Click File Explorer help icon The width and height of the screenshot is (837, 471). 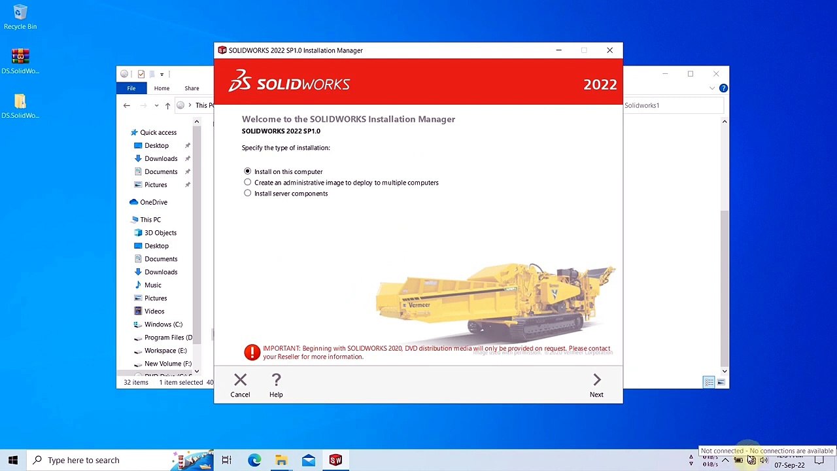[723, 88]
